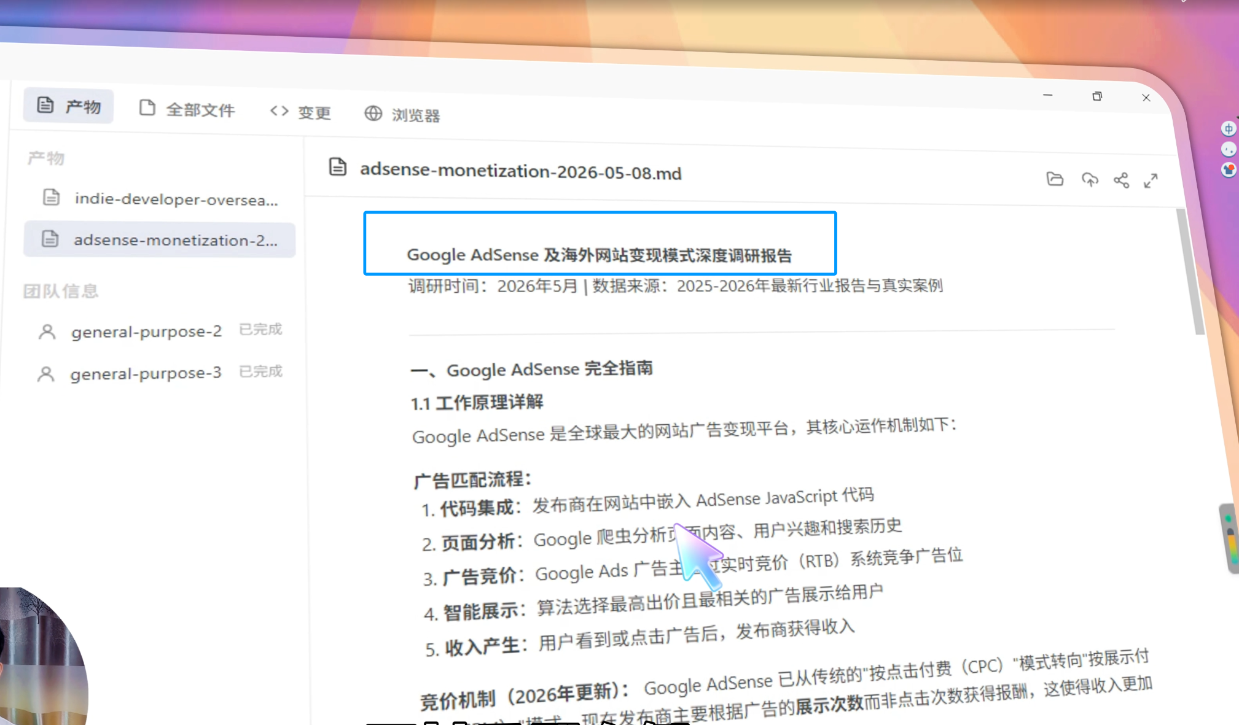Click the '已完成' status next to general-purpose-2

click(x=260, y=329)
